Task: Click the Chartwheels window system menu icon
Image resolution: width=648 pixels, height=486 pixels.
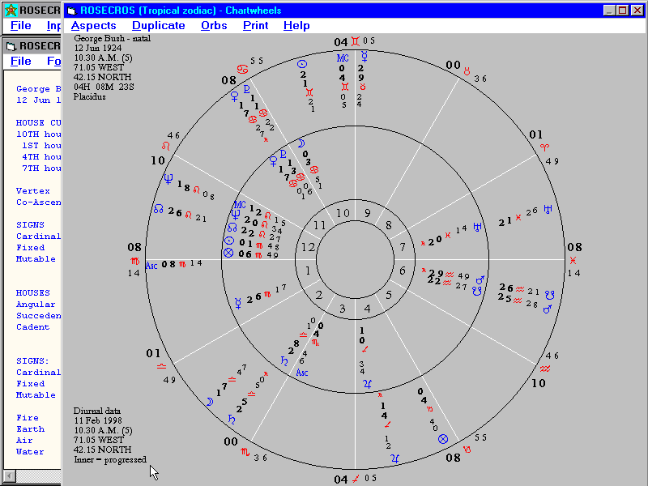Action: coord(71,10)
